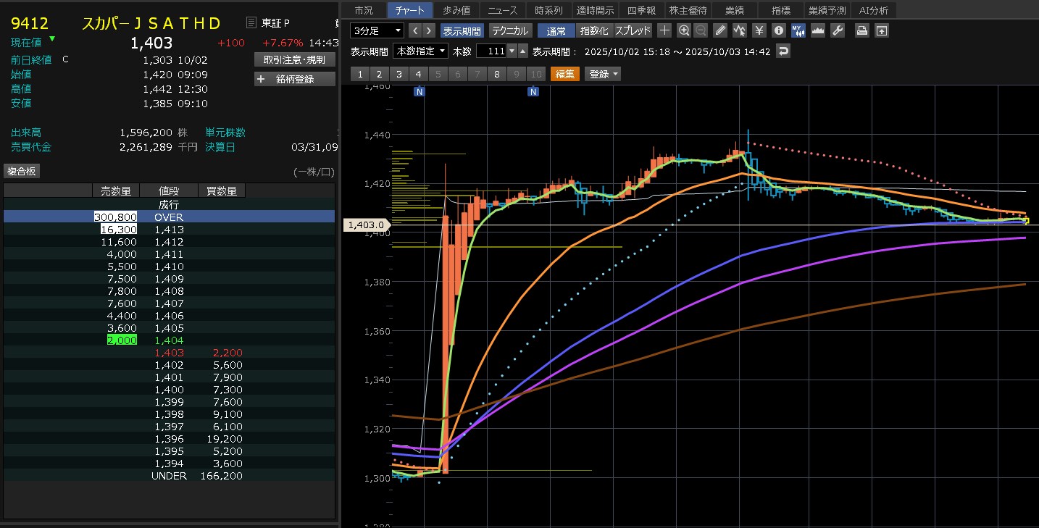Image resolution: width=1039 pixels, height=528 pixels.
Task: Switch to the ニュース tab
Action: [503, 10]
